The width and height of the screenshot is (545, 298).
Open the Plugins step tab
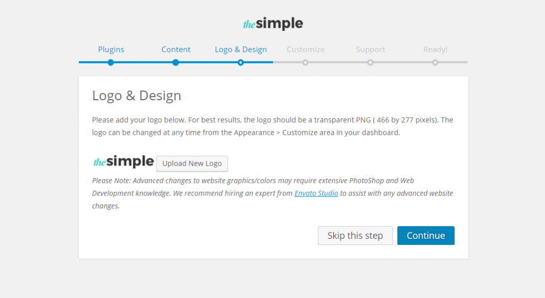tap(111, 50)
